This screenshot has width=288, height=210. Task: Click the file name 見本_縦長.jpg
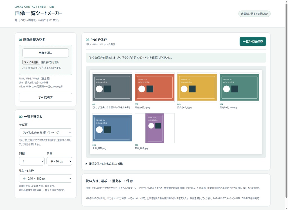click(x=141, y=148)
